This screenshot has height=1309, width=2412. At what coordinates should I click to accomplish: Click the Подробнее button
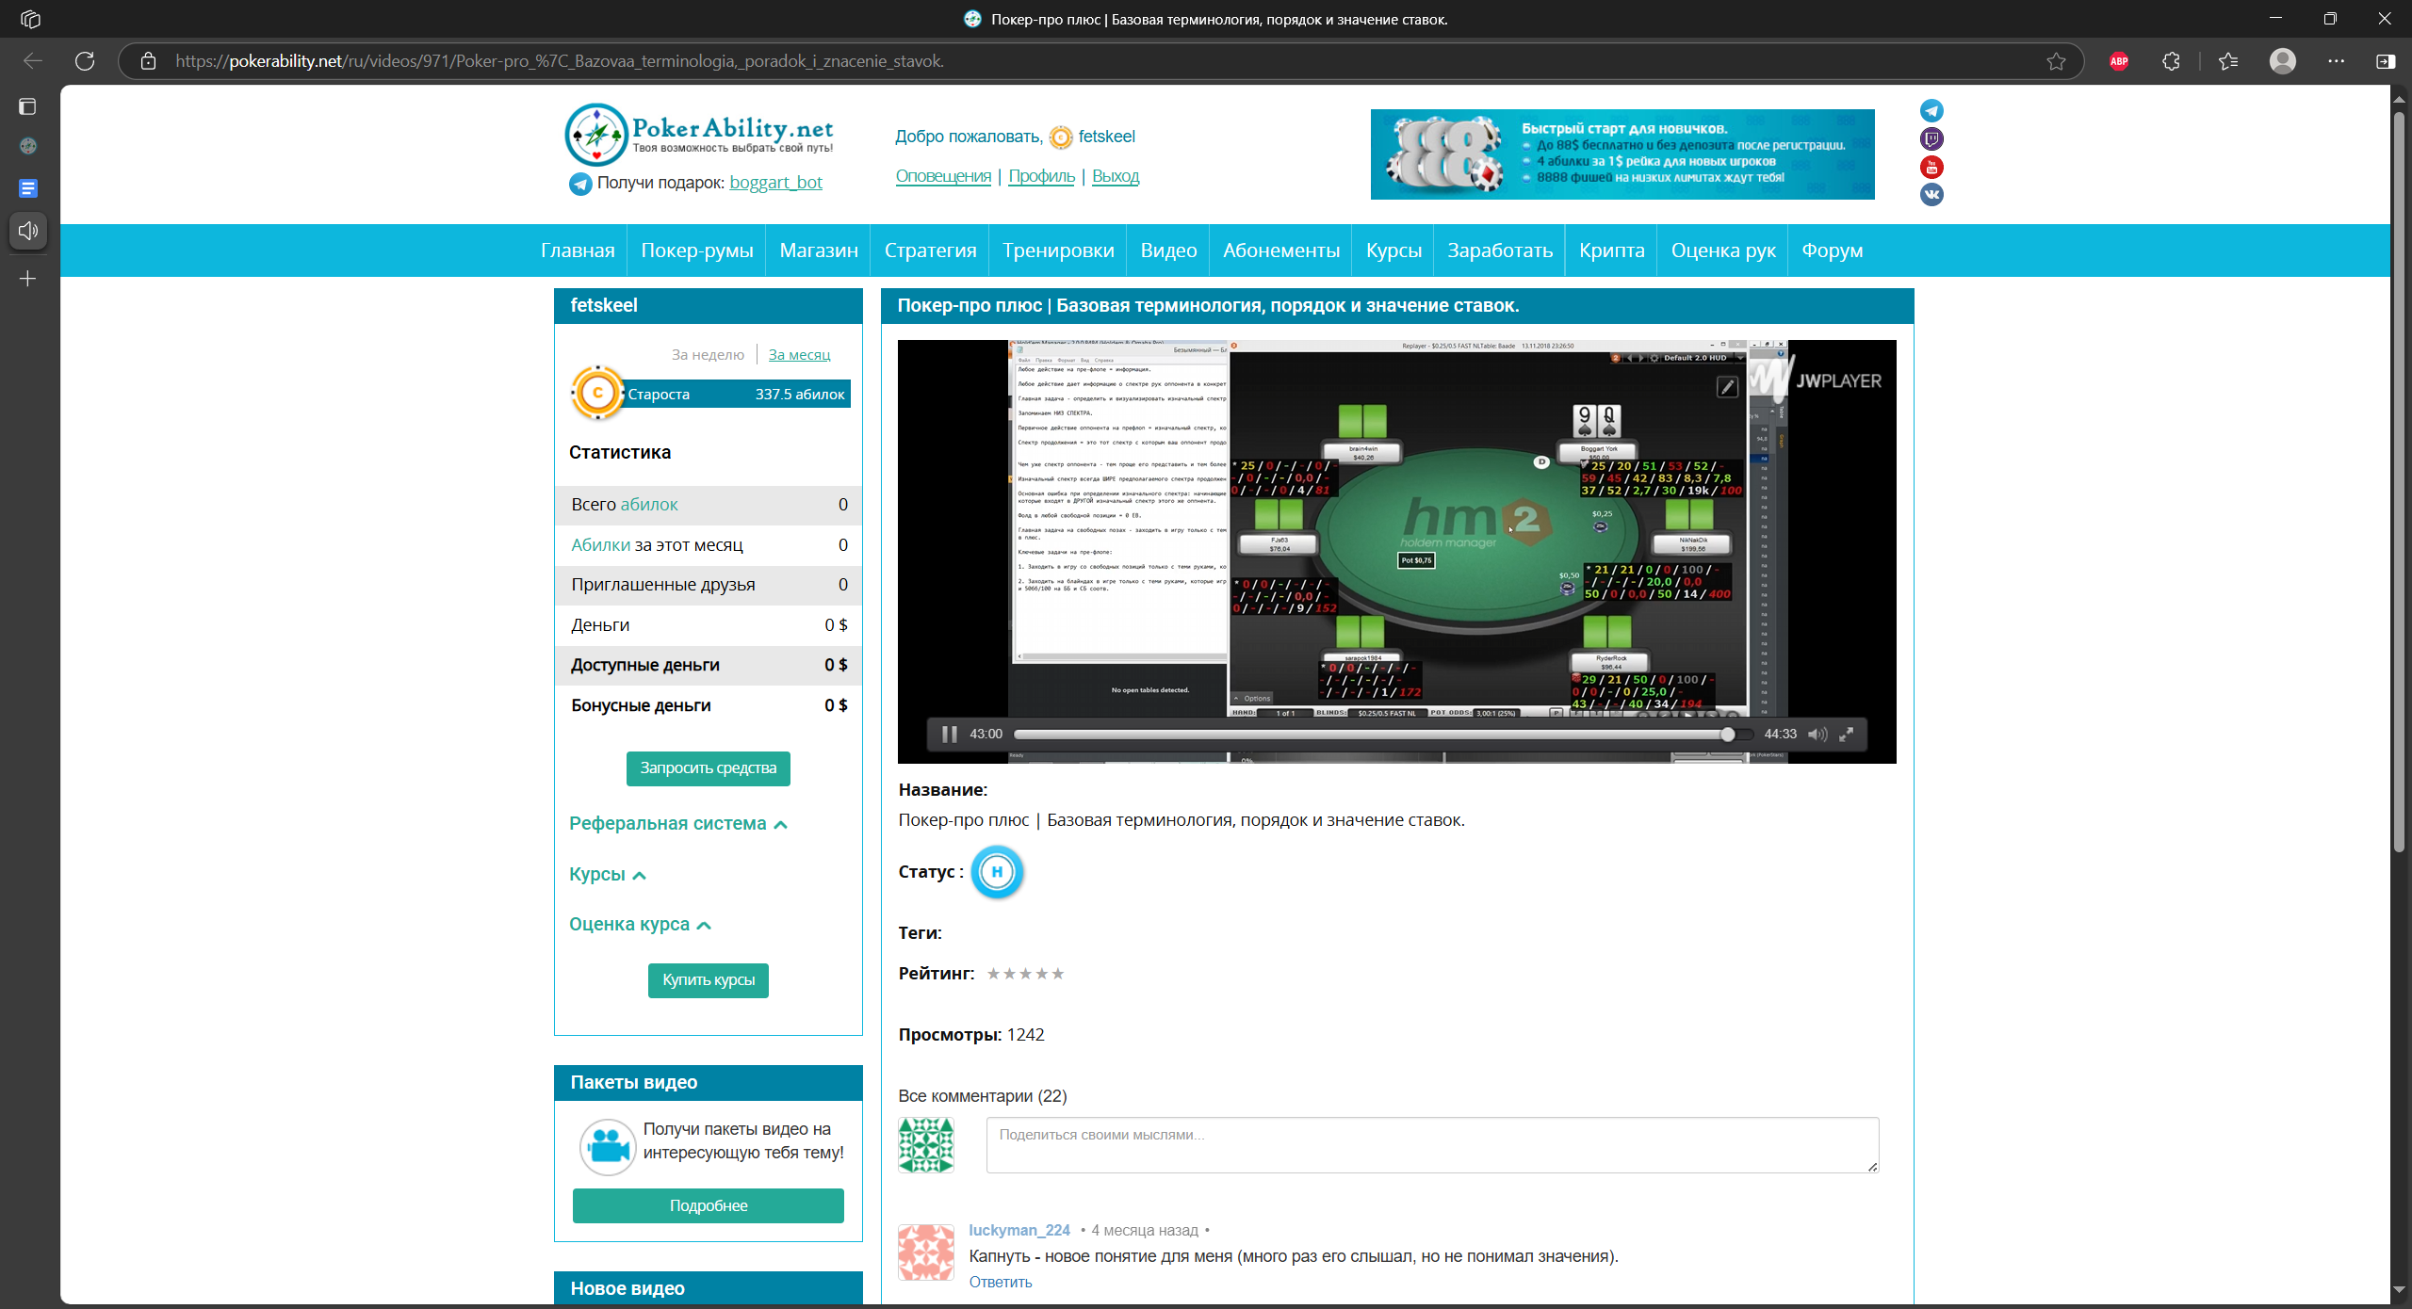tap(709, 1206)
